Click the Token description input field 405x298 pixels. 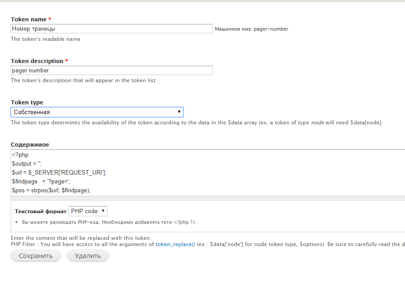[x=111, y=71]
